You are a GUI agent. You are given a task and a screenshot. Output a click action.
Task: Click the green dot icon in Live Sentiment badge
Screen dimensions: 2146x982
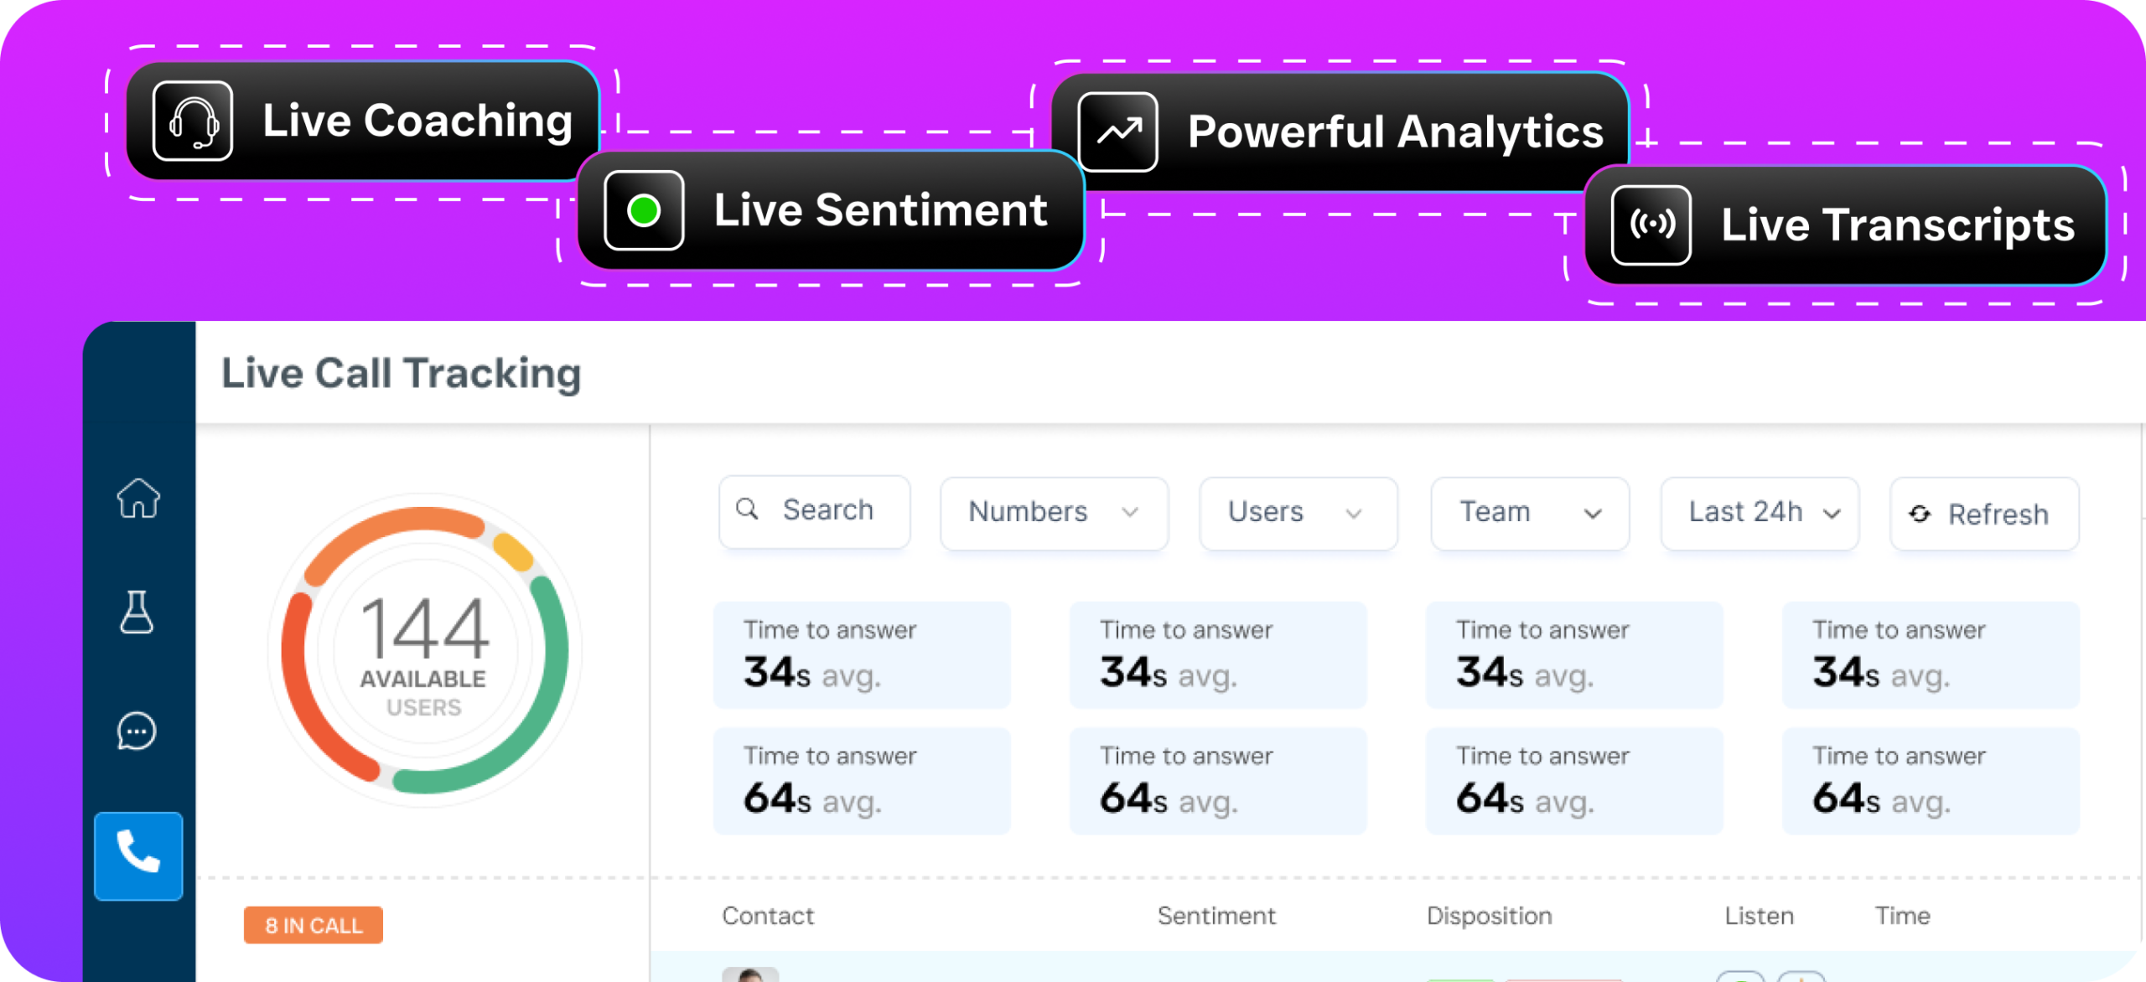(x=644, y=209)
